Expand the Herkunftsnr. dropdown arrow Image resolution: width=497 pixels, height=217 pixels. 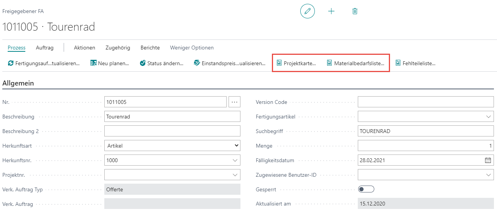[235, 160]
